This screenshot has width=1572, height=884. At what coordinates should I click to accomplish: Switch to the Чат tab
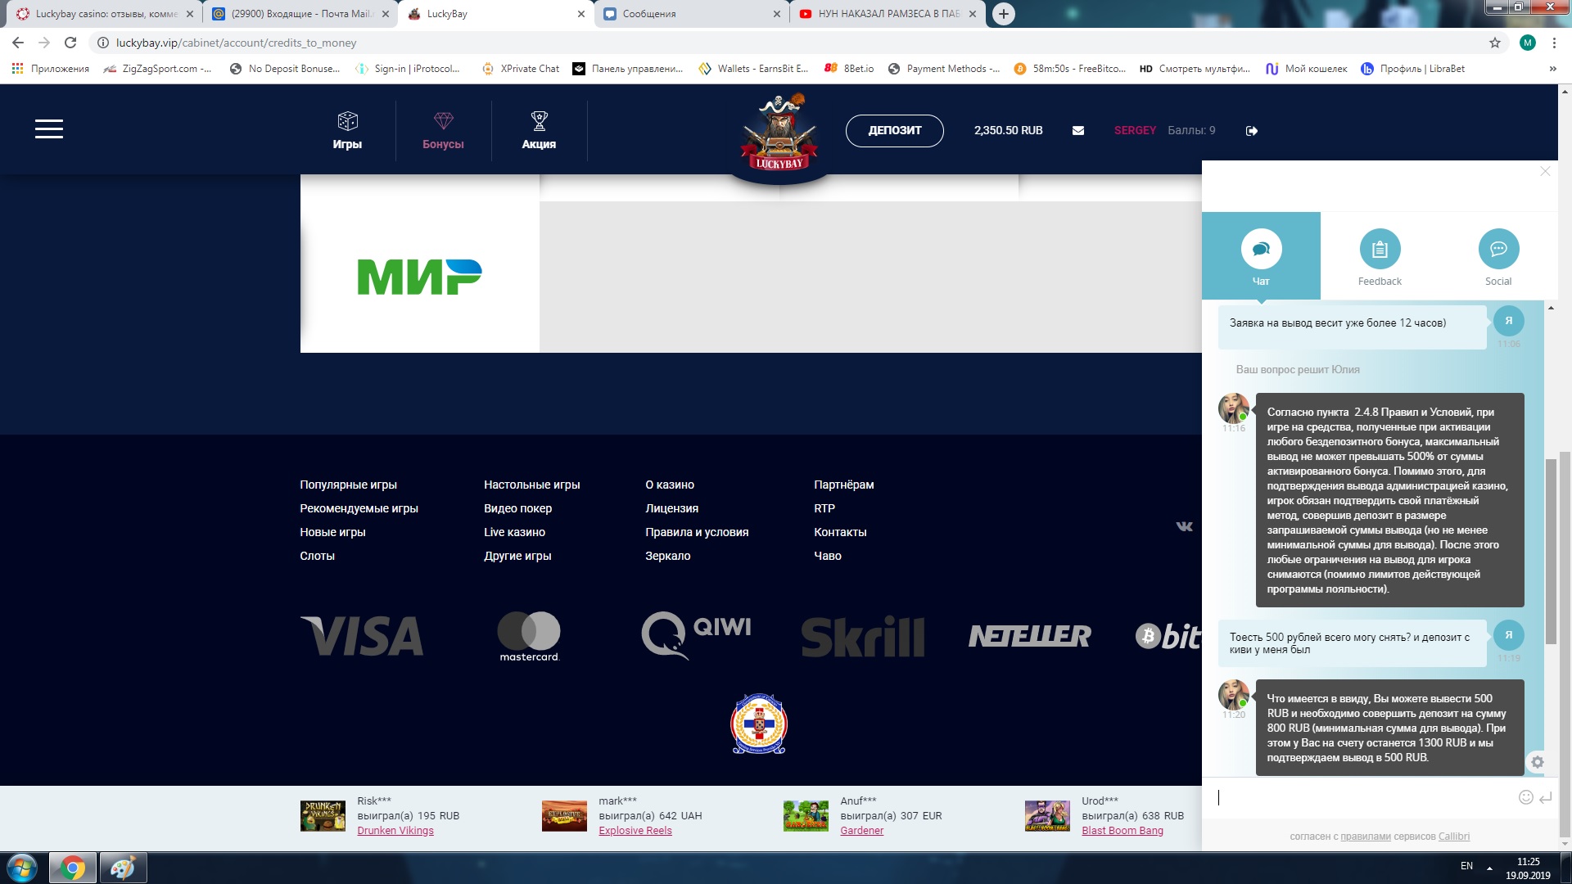(x=1261, y=256)
